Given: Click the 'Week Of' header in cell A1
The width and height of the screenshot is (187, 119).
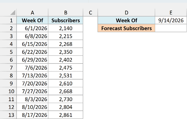Looking at the screenshot, I should pos(32,20).
